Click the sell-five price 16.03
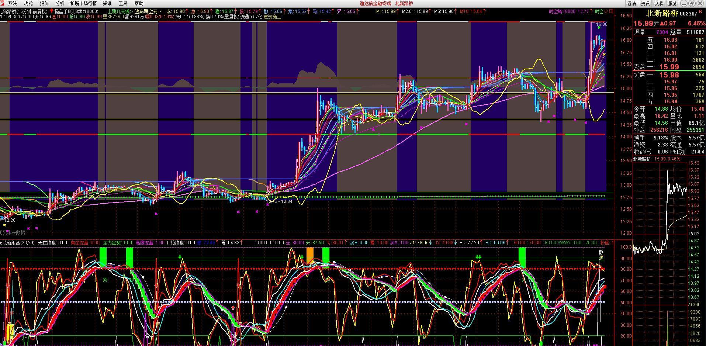The height and width of the screenshot is (346, 706). (x=670, y=40)
